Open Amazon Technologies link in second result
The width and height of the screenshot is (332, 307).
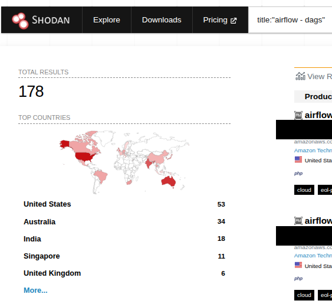tap(313, 256)
